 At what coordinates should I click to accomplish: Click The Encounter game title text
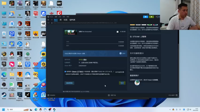tap(85, 32)
